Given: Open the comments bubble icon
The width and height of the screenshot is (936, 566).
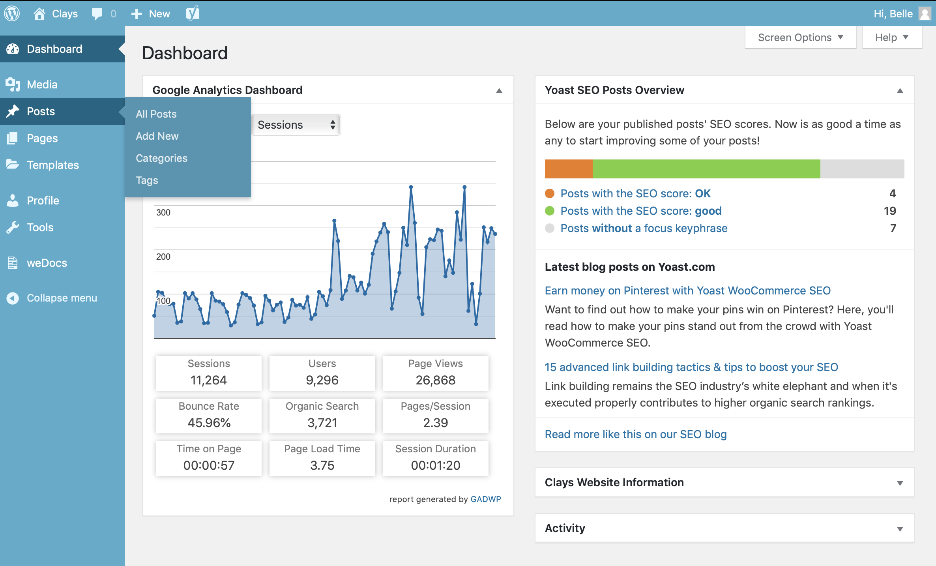Looking at the screenshot, I should point(97,13).
